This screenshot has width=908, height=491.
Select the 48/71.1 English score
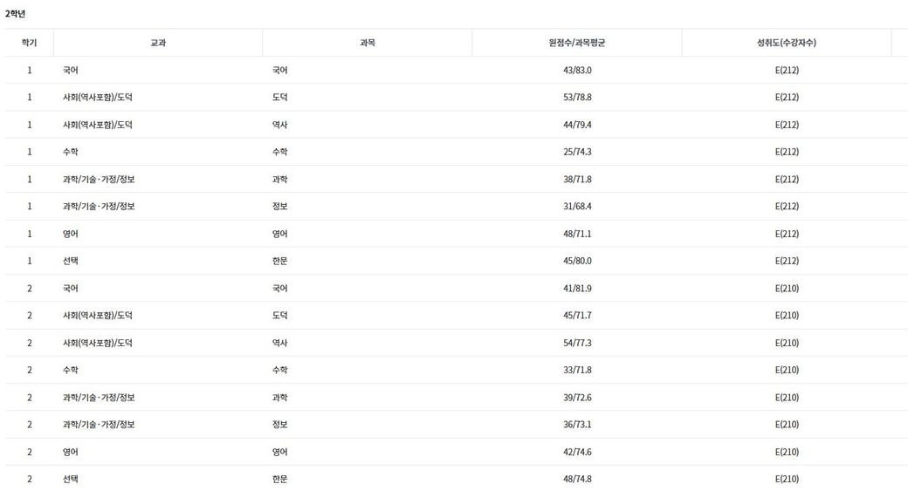(x=577, y=234)
